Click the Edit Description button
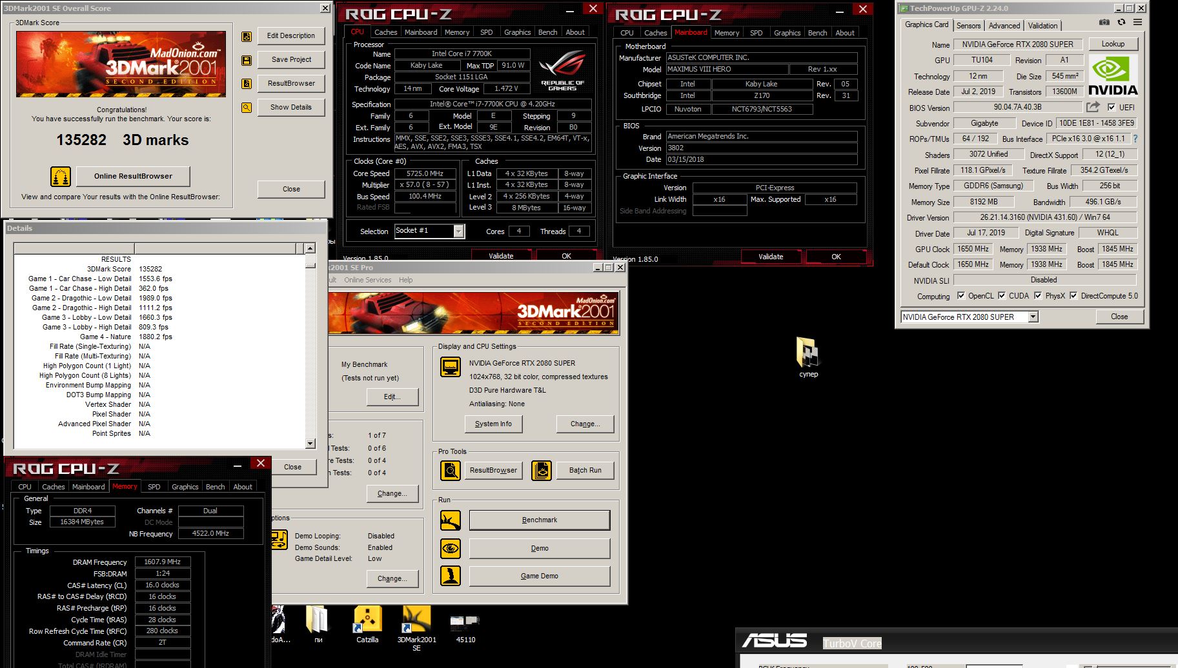 291,36
